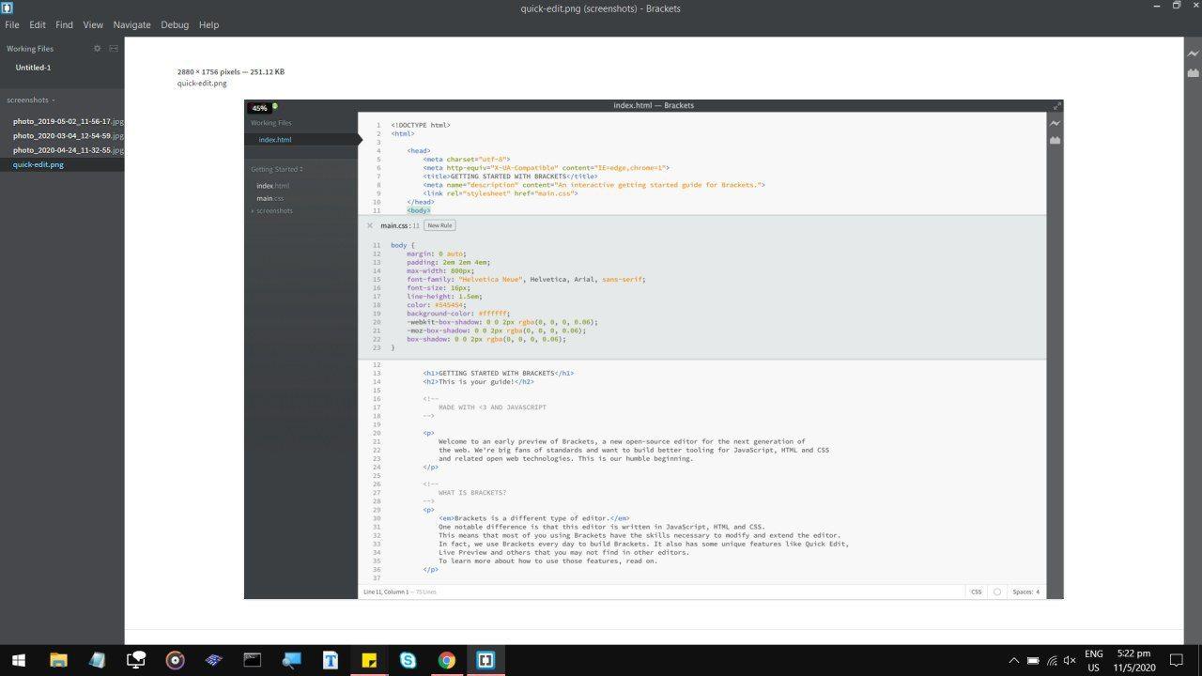Open Skype from taskbar
1202x676 pixels.
point(408,660)
